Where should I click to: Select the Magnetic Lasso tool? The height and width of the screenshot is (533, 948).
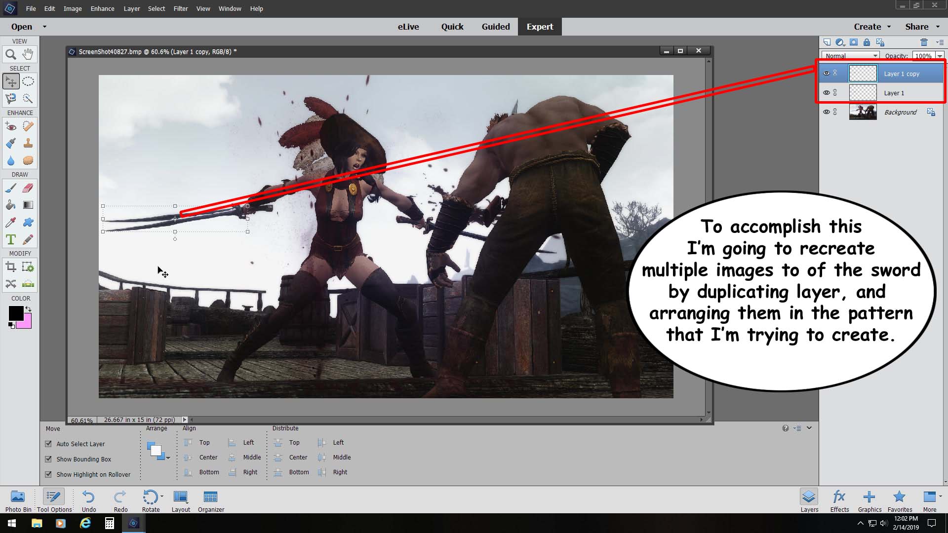[x=11, y=99]
